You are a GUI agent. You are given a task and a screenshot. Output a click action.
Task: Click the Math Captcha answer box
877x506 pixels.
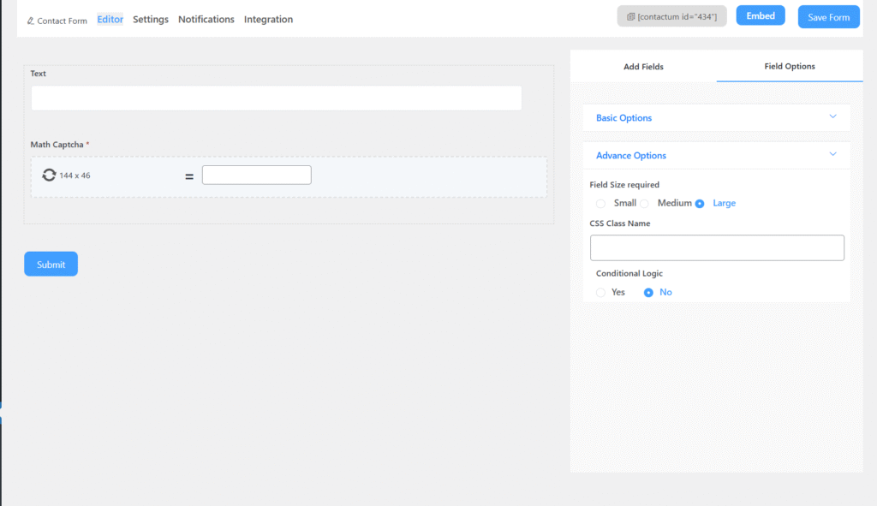256,175
